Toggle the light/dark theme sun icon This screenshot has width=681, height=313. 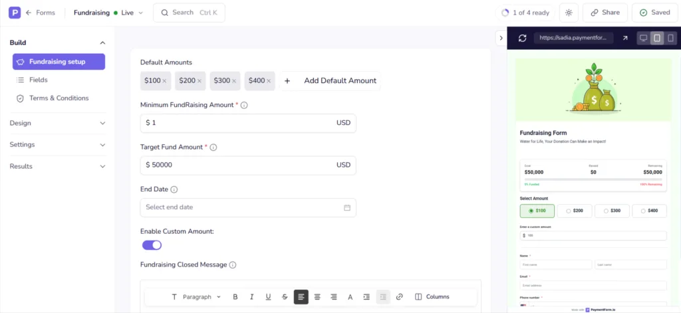569,13
